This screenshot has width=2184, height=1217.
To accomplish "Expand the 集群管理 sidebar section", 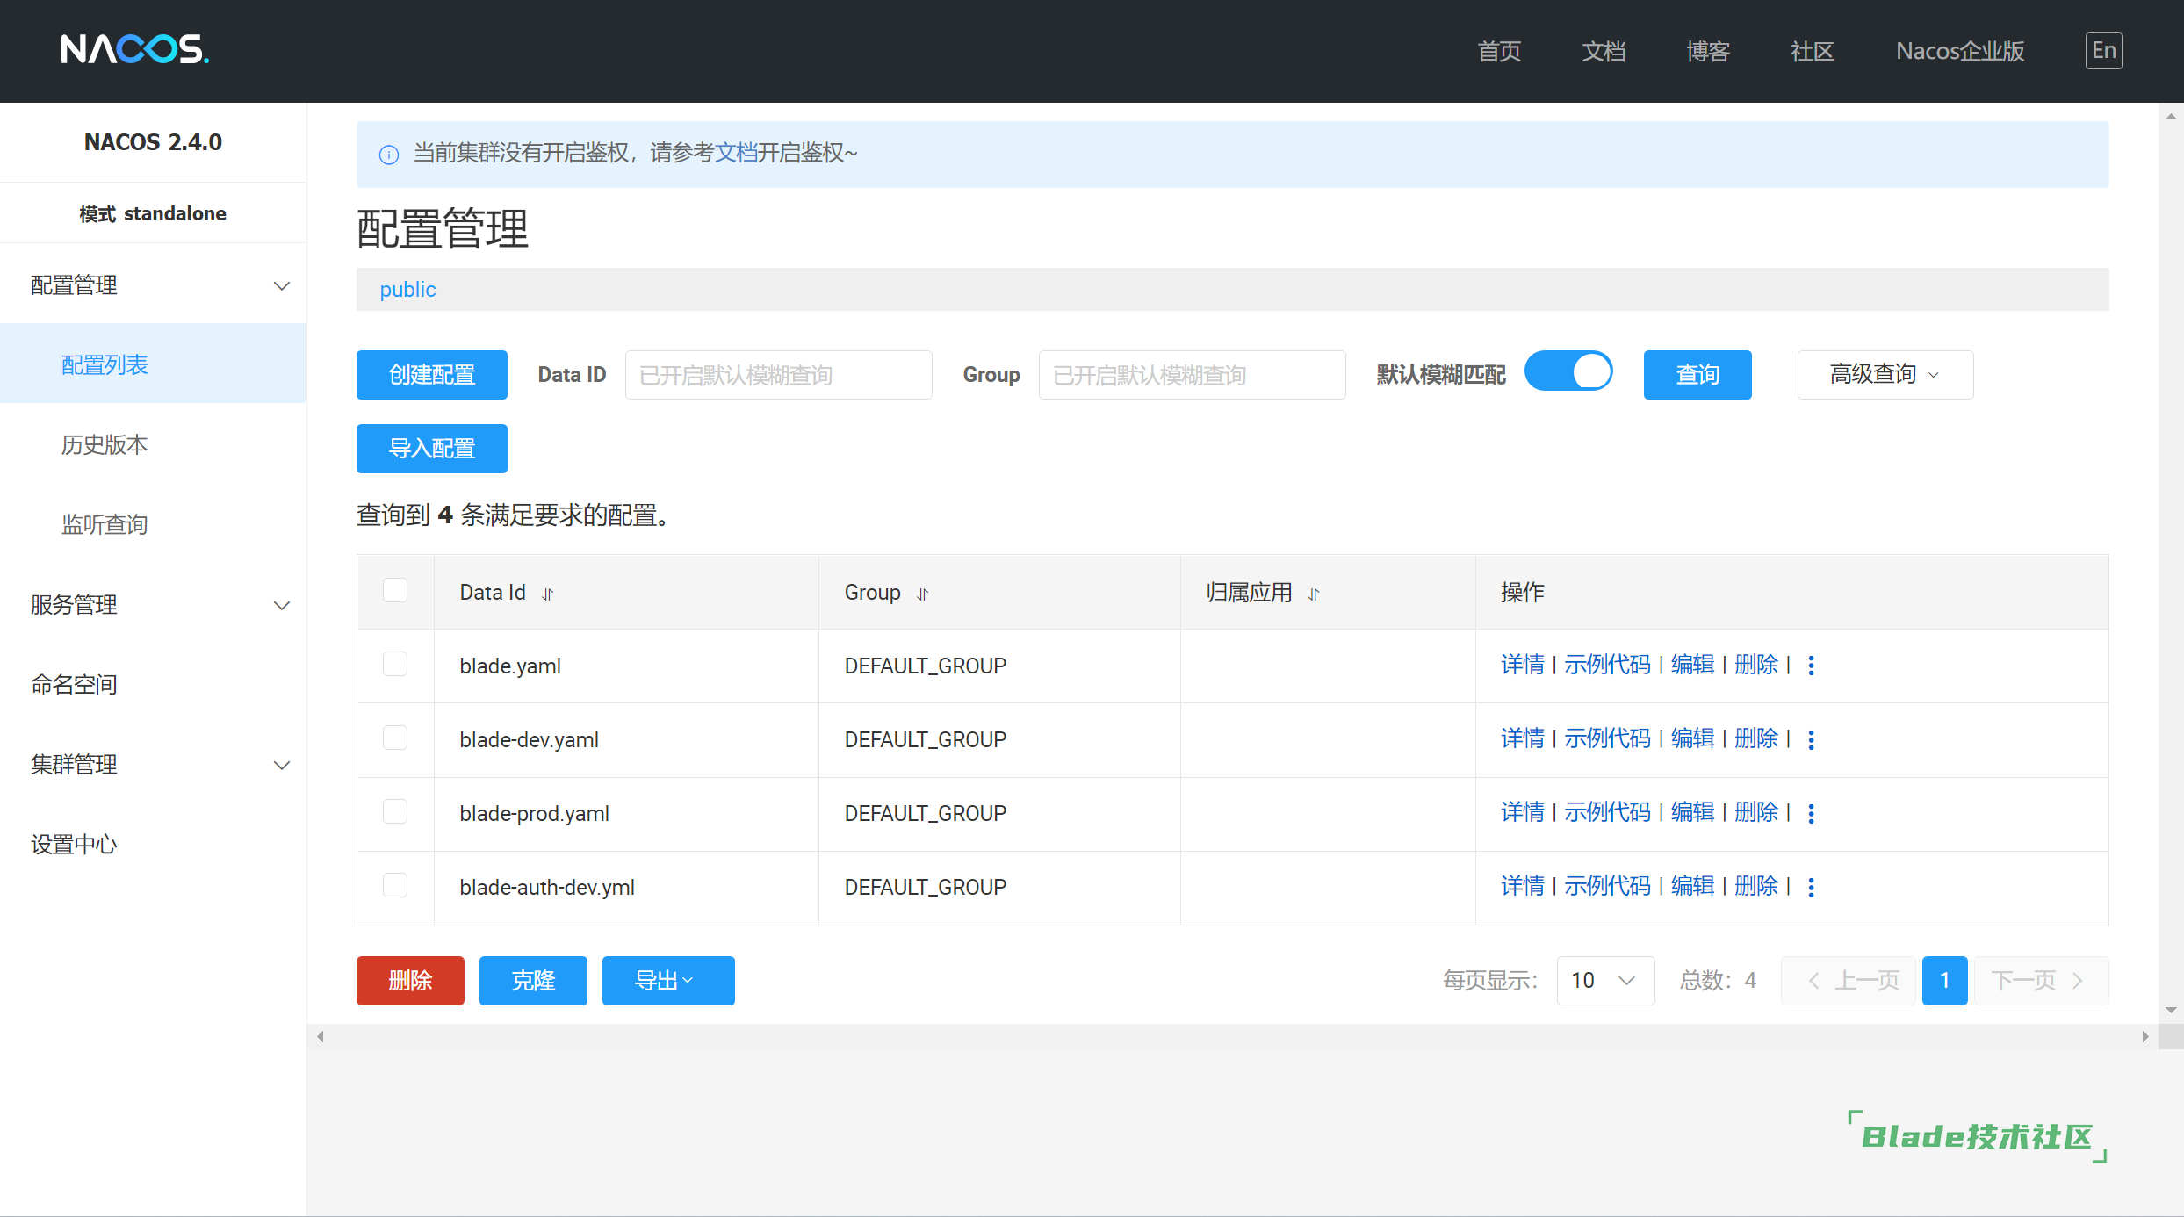I will pos(153,765).
